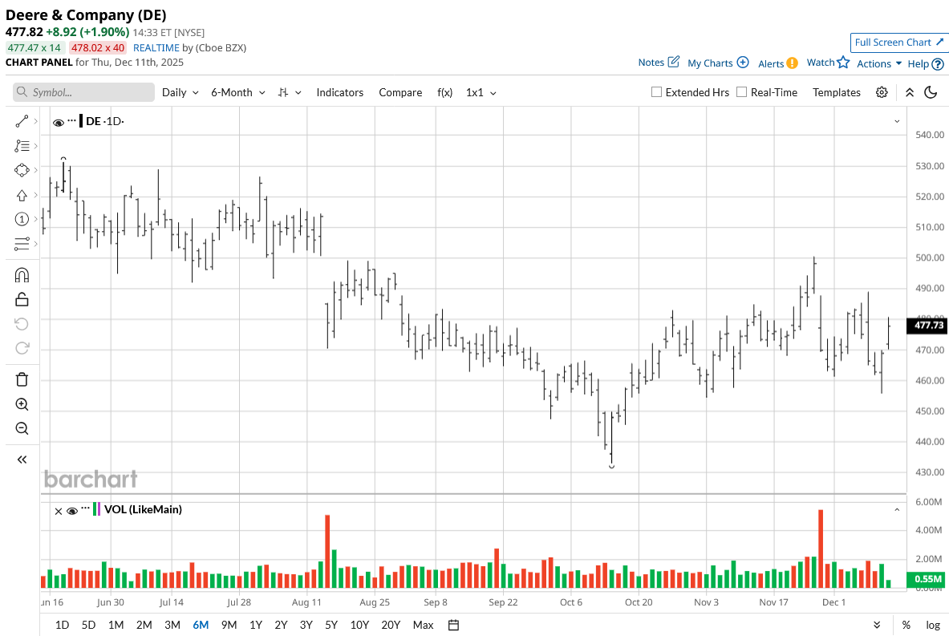Select the 5Y range tab

[331, 625]
